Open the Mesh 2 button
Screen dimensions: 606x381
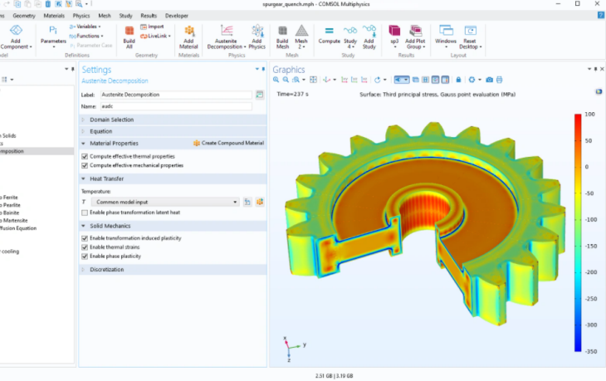(x=301, y=37)
